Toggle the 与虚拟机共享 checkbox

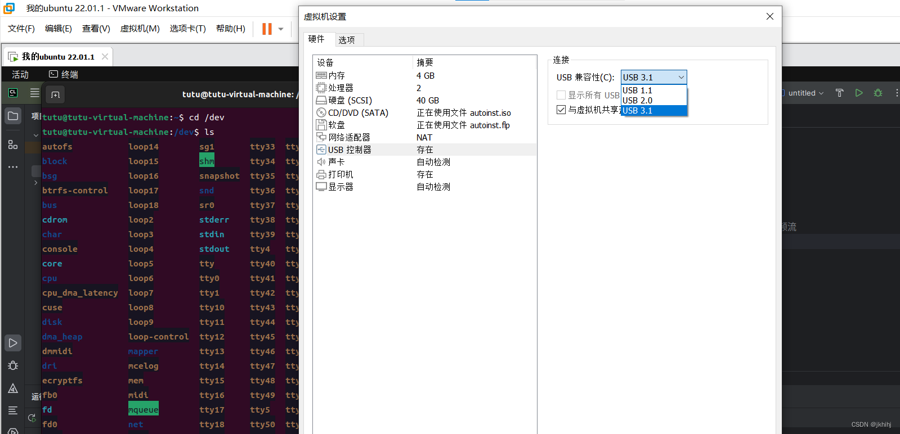561,110
